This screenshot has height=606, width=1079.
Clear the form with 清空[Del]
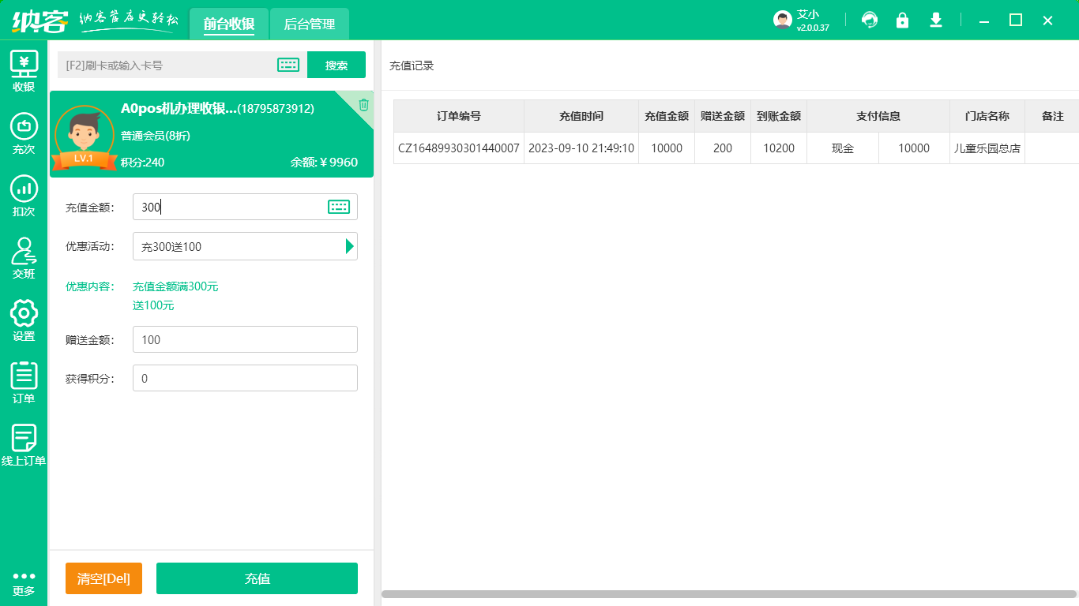[103, 578]
